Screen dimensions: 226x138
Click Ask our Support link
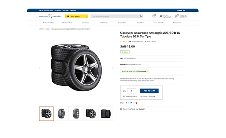[139, 109]
